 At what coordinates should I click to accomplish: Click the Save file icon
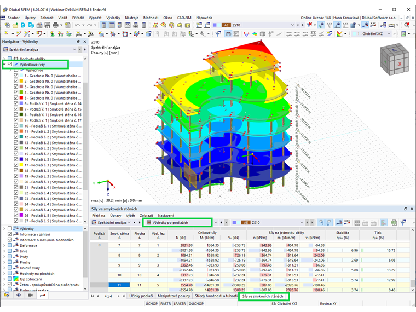point(47,25)
